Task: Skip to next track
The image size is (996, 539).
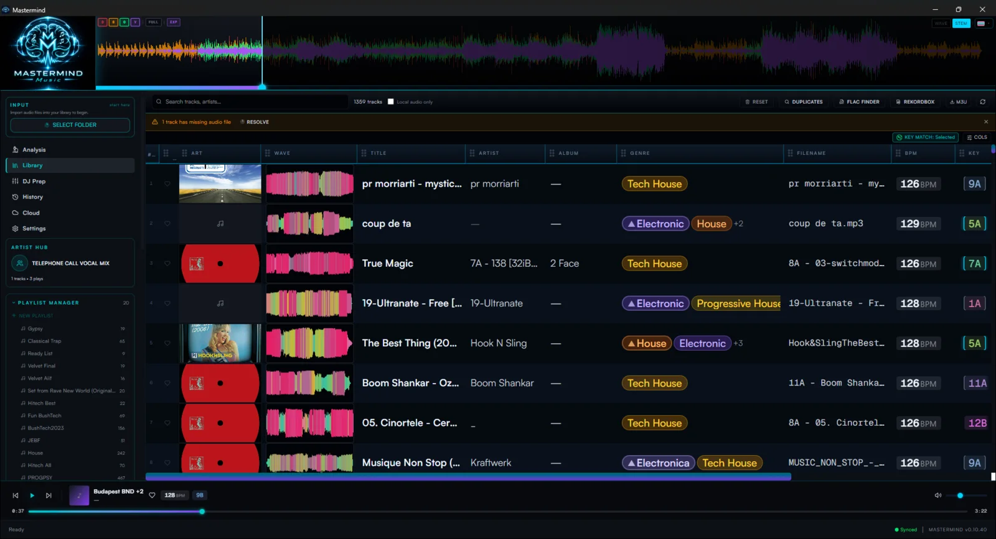Action: click(x=49, y=495)
